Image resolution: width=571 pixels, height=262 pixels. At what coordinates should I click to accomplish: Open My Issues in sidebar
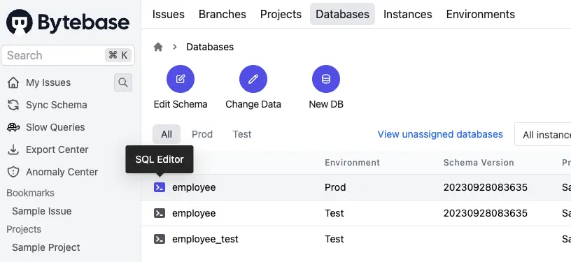pos(48,82)
